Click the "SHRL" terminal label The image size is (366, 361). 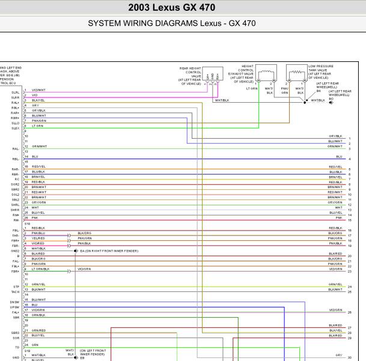[16, 205]
